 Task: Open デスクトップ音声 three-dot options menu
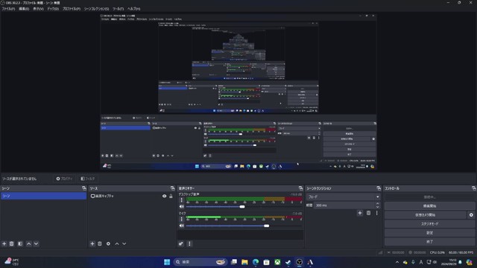tap(182, 200)
